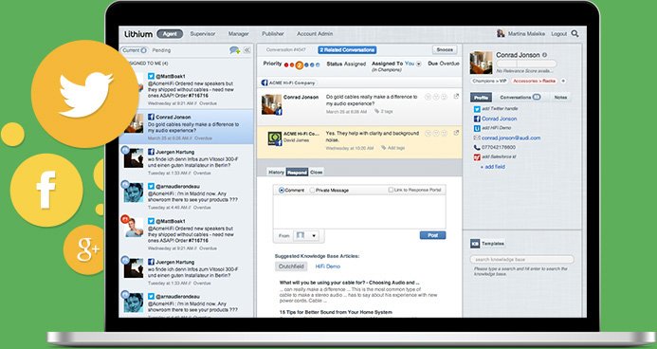Open article What will you be using your cable for

point(350,283)
